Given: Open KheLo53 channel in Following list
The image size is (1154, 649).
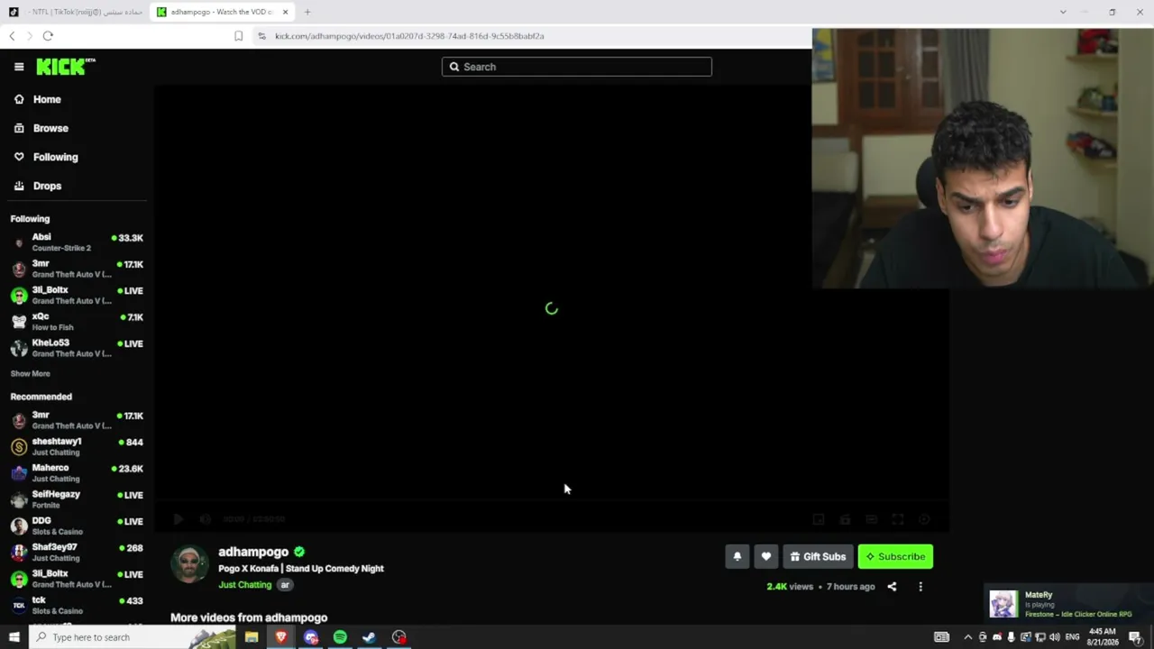Looking at the screenshot, I should 77,348.
